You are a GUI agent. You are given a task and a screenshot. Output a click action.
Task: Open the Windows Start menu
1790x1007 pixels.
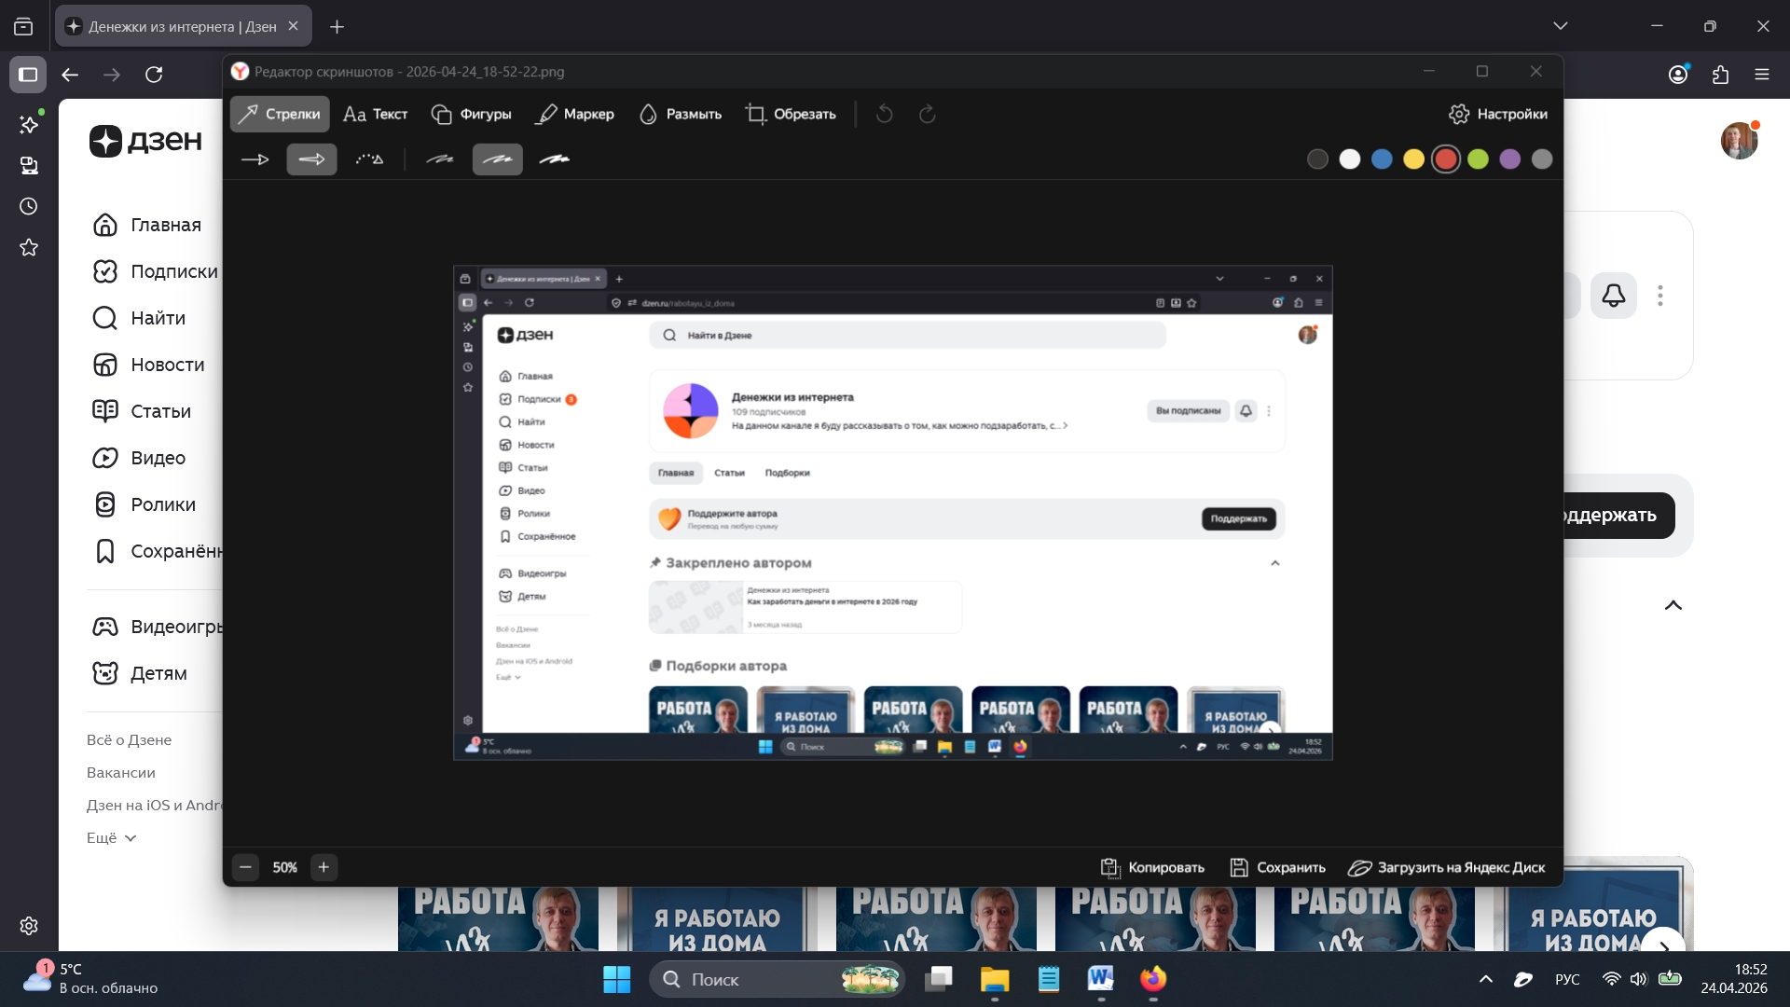(616, 979)
